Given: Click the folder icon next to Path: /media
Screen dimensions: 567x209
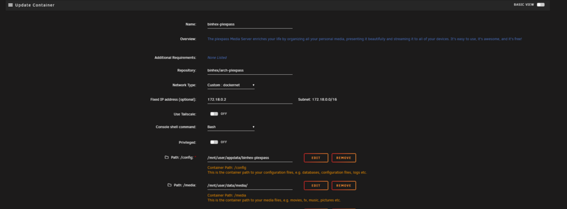Looking at the screenshot, I should click(169, 185).
